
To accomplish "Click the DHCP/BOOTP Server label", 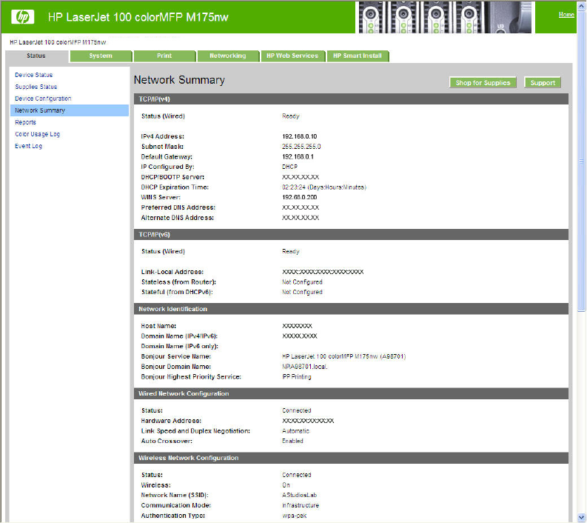I will (x=172, y=177).
